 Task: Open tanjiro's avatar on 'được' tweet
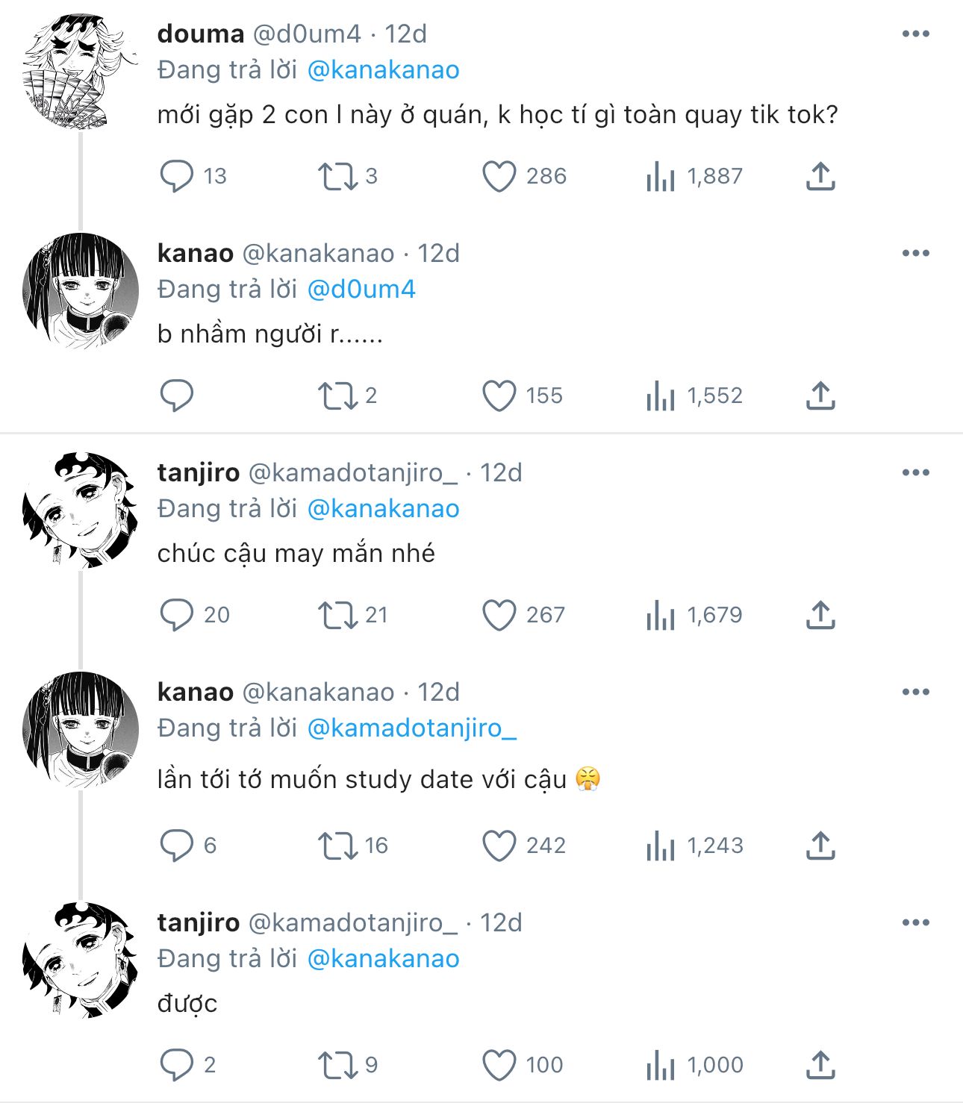[x=81, y=960]
